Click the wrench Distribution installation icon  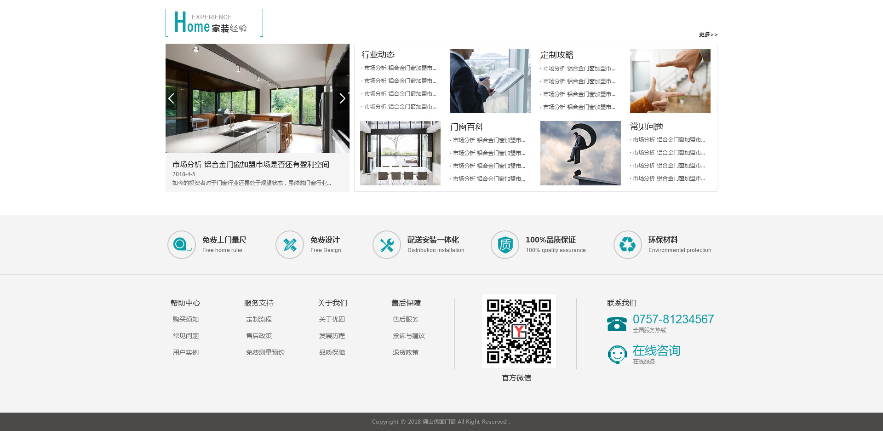(387, 245)
